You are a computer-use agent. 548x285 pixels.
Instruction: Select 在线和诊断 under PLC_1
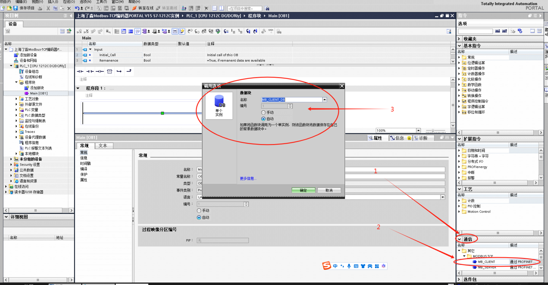(34, 77)
